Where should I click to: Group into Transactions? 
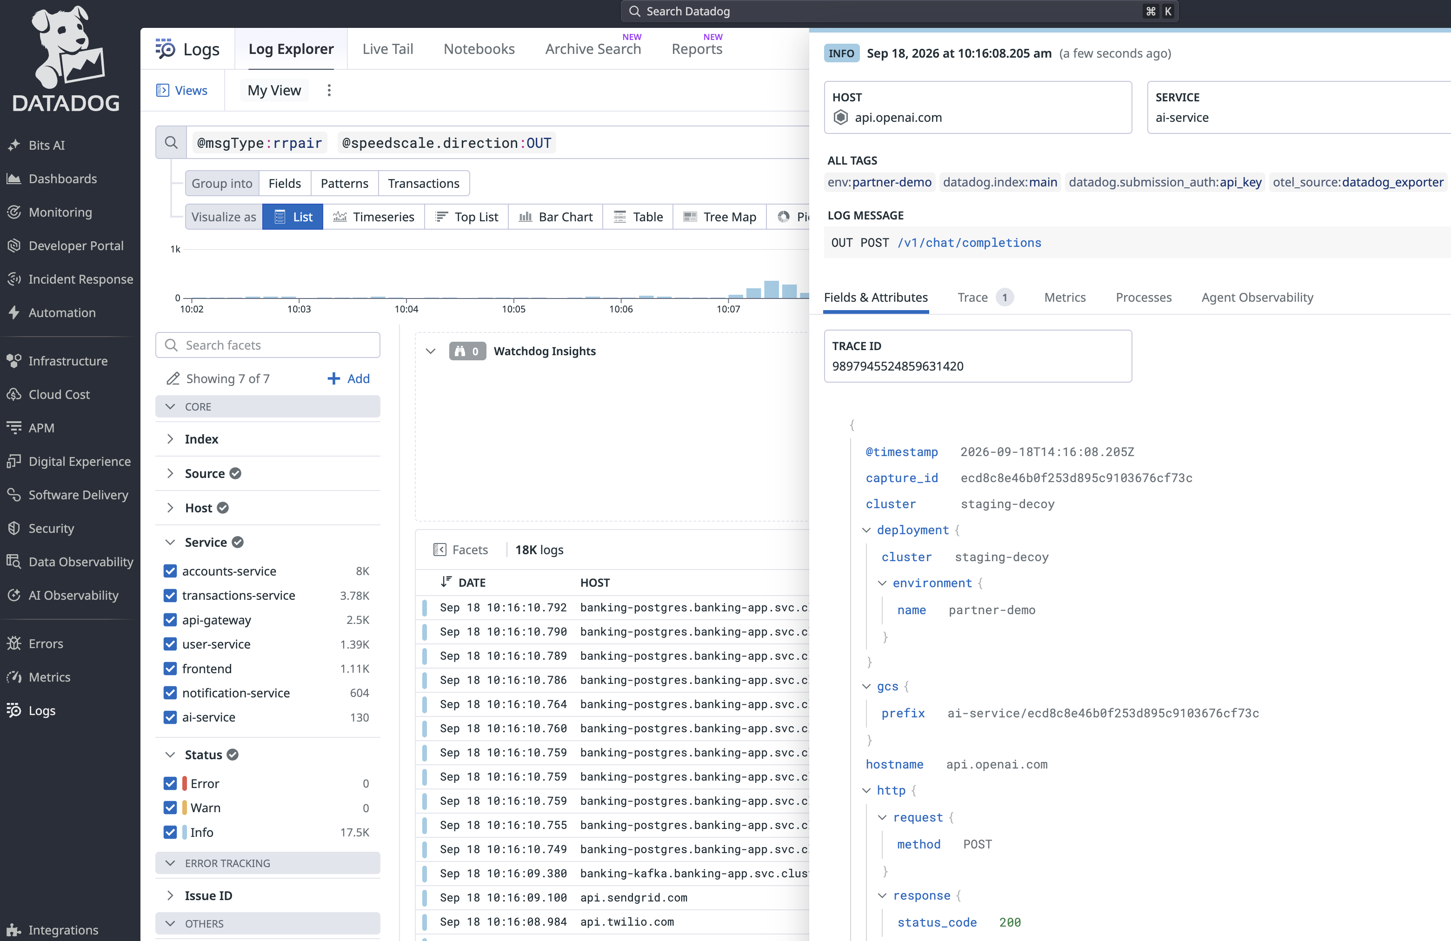coord(424,184)
